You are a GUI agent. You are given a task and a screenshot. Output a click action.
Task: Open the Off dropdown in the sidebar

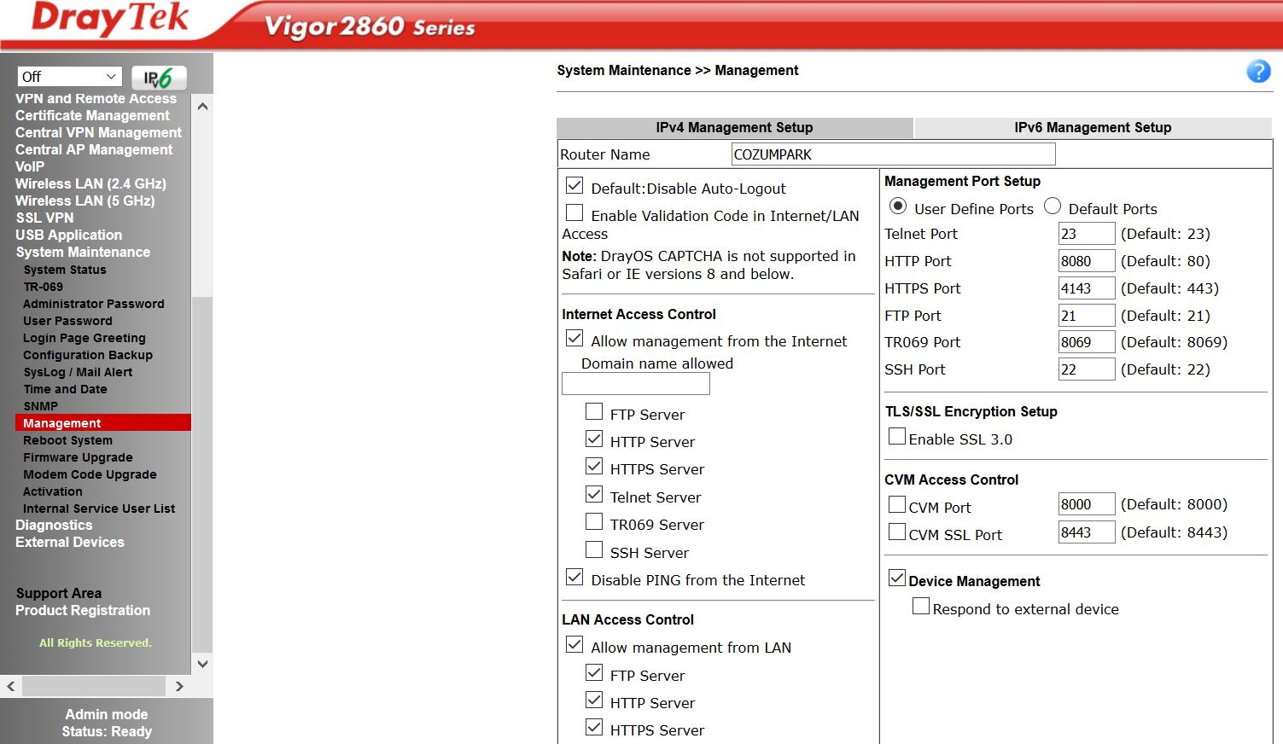(69, 77)
